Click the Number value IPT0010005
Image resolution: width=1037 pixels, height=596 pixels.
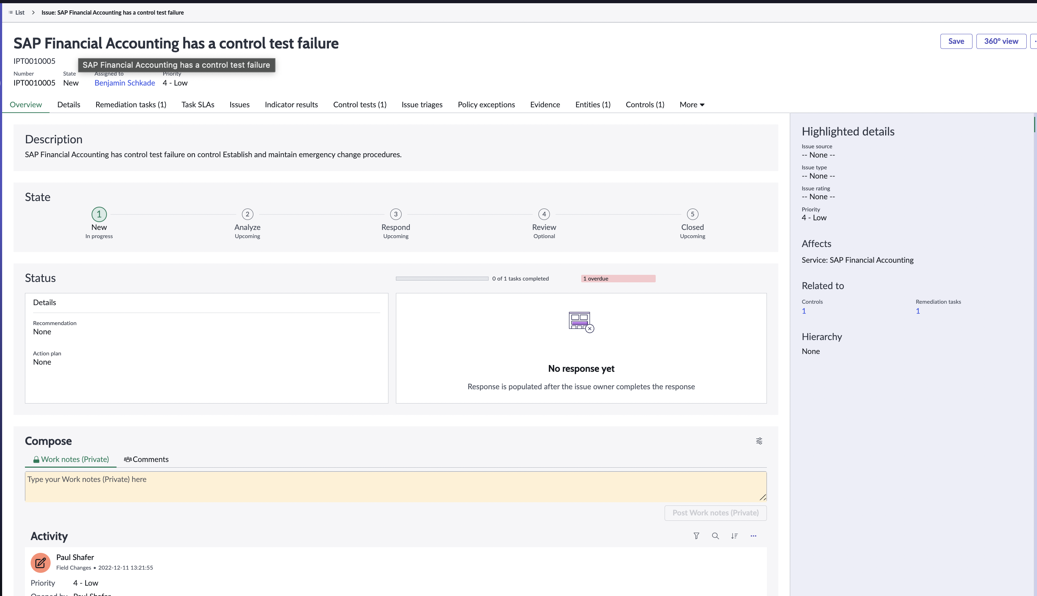34,83
